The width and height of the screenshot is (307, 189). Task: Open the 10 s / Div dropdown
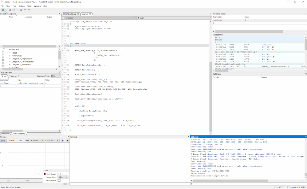(x=52, y=141)
